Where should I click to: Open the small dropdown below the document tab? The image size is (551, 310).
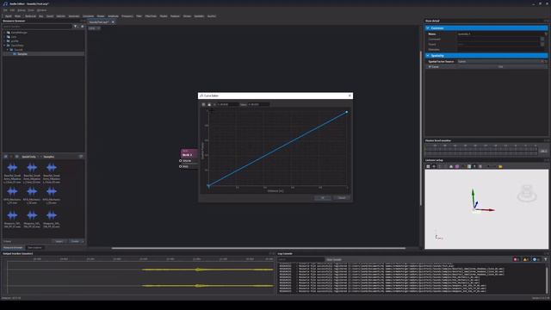pos(94,28)
